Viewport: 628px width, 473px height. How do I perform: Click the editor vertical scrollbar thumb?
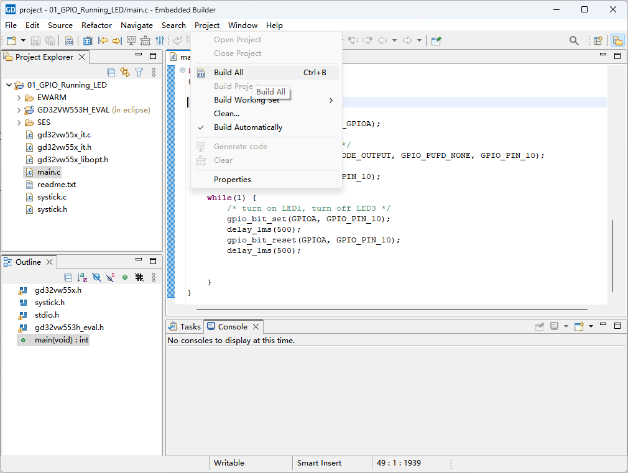(x=612, y=255)
